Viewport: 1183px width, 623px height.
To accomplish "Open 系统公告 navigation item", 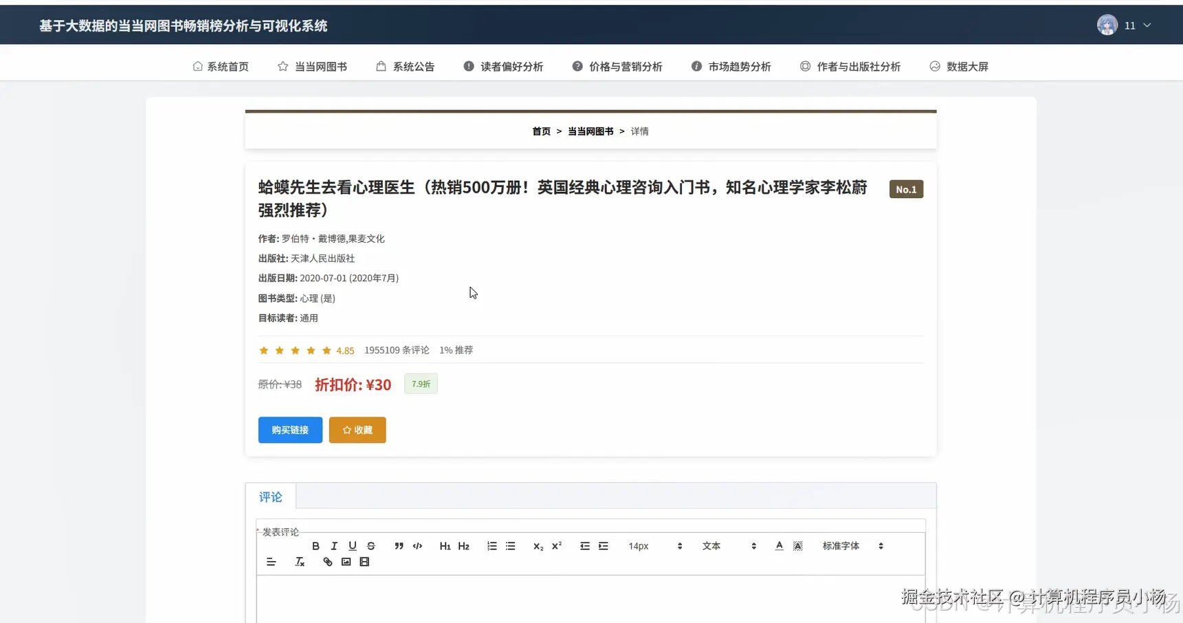I will click(x=406, y=67).
